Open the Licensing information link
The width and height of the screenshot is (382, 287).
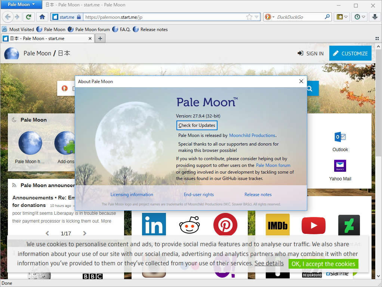[132, 194]
